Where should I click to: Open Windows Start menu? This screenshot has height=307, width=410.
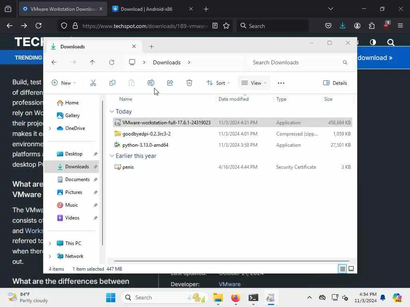click(x=111, y=297)
